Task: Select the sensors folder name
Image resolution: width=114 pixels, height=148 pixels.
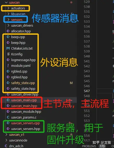Action: 17,20
